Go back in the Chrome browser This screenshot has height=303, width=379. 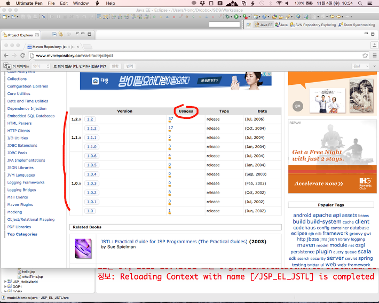pos(6,55)
